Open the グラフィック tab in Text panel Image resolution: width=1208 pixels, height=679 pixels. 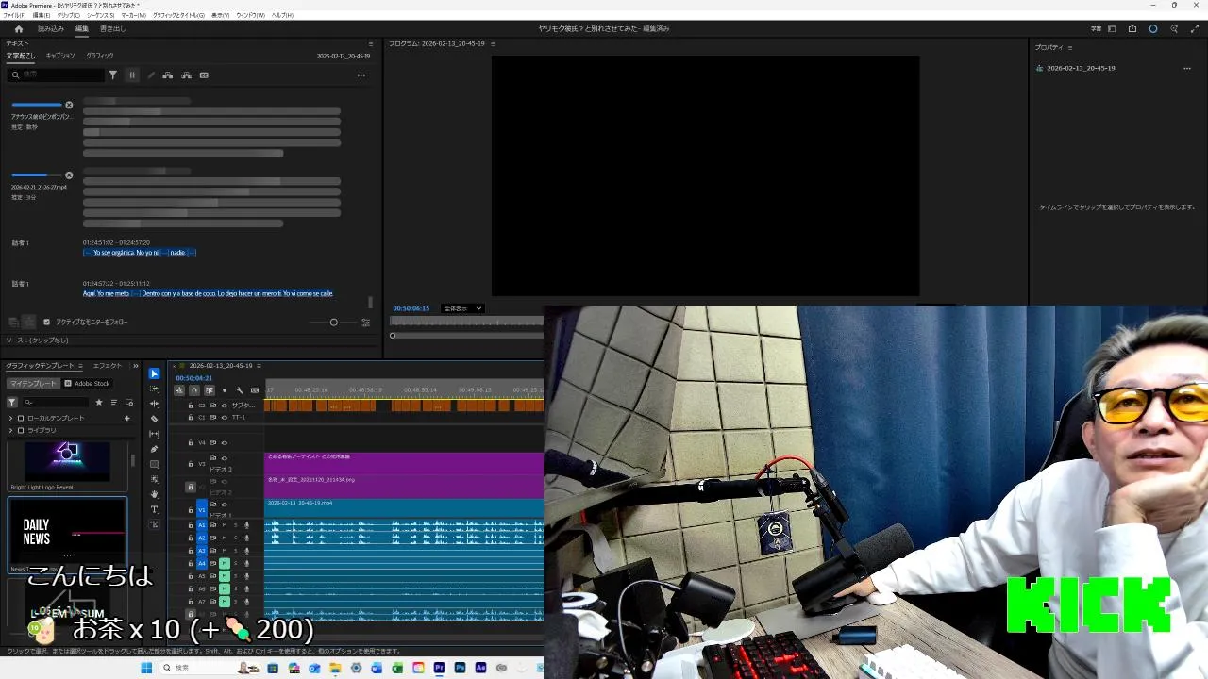coord(100,56)
